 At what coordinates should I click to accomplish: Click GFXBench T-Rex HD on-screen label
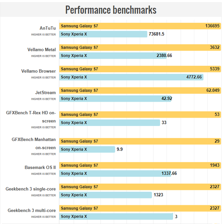[x=31, y=117]
